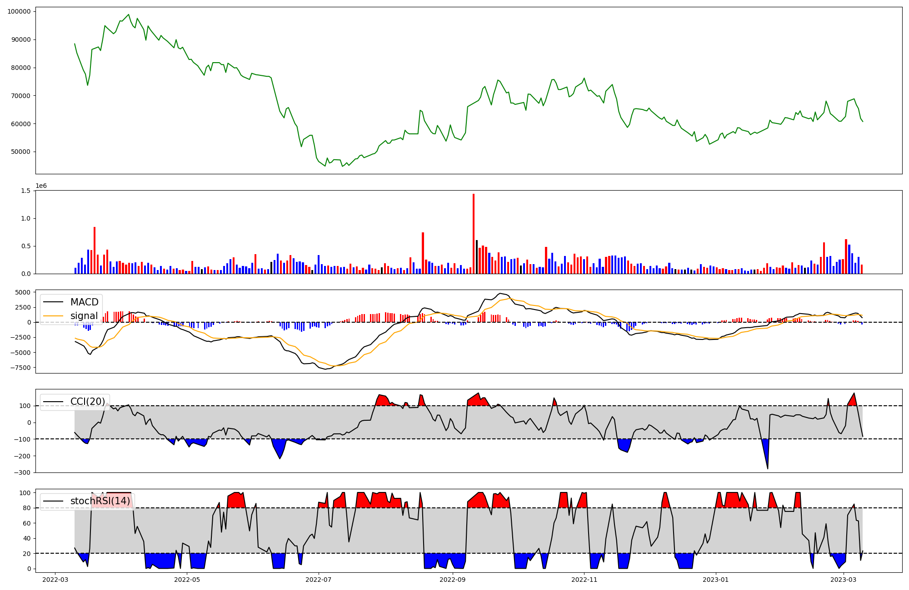
Task: Click the -7500 tick on the MACD axis
Action: 20,368
